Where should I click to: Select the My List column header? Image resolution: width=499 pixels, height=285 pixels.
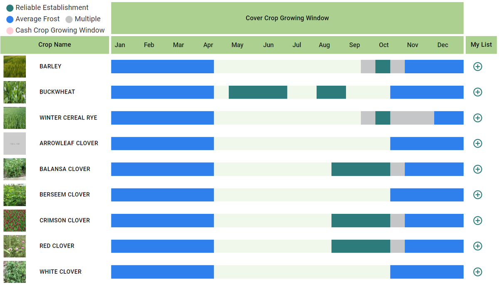point(481,45)
